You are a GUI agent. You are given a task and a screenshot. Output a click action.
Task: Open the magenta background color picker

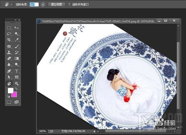click(15, 95)
